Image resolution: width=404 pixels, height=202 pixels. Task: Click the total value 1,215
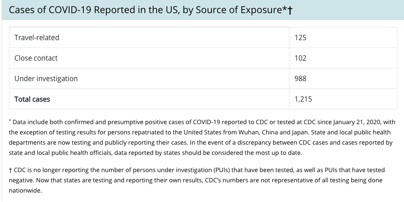tap(303, 99)
